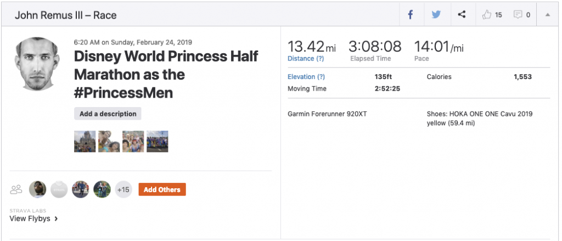Click Add a description button
The height and width of the screenshot is (241, 562).
click(108, 114)
